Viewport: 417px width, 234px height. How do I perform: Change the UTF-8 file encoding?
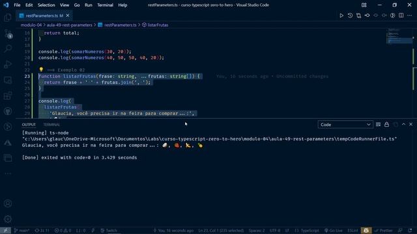pyautogui.click(x=275, y=231)
